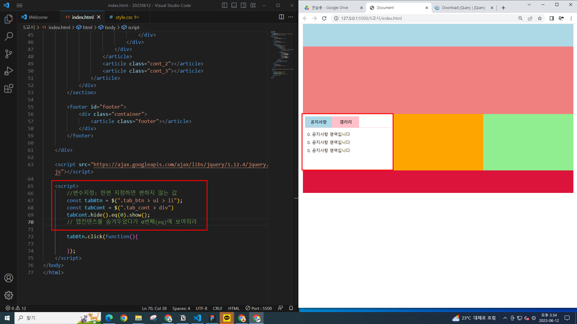This screenshot has height=324, width=577.
Task: Click the Ln 70, Col 38 status indicator
Action: coord(154,308)
